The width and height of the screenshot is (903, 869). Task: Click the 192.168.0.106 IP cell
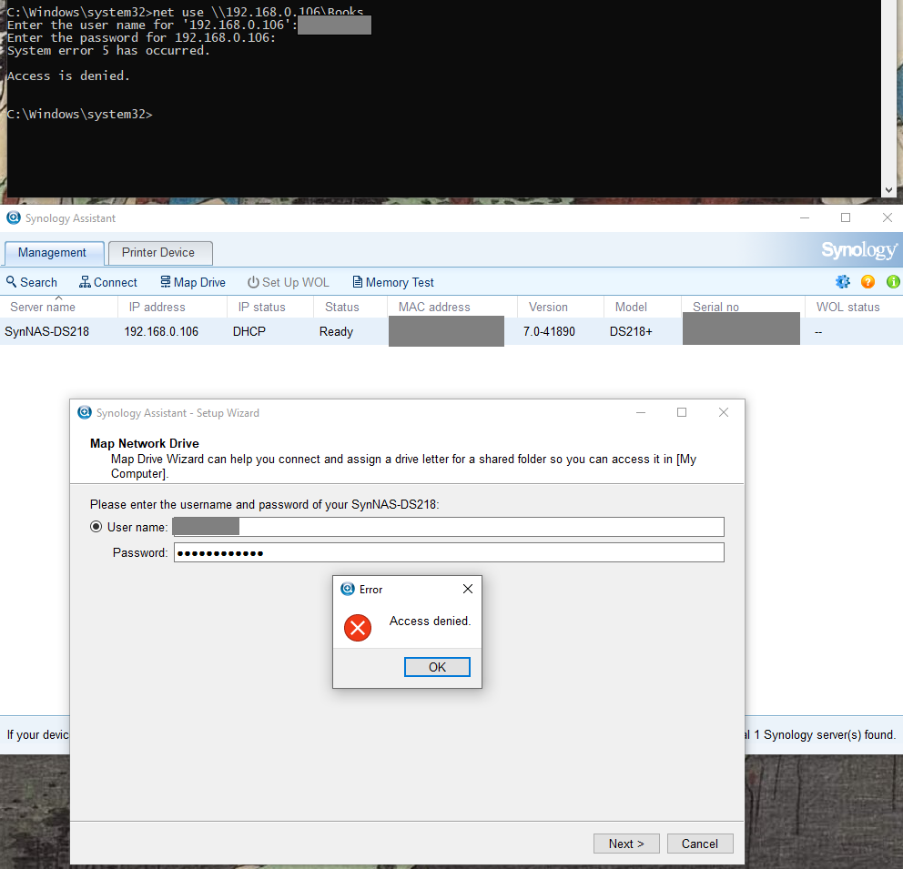(x=161, y=331)
